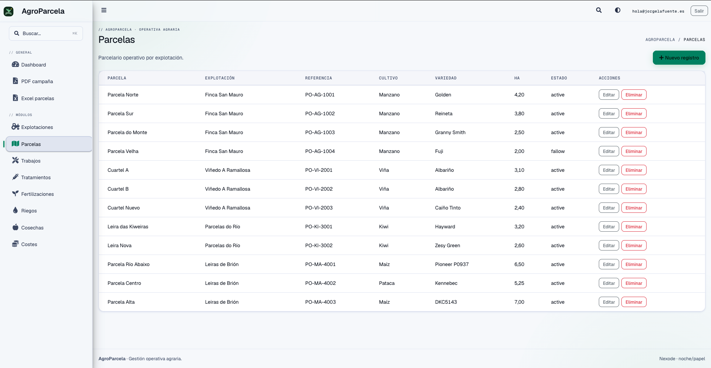Click the Costes coins icon
The image size is (711, 368).
pyautogui.click(x=15, y=244)
